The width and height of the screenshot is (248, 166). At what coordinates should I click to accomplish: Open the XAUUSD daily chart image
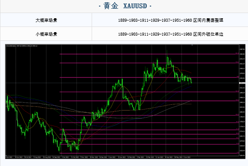point(125,101)
